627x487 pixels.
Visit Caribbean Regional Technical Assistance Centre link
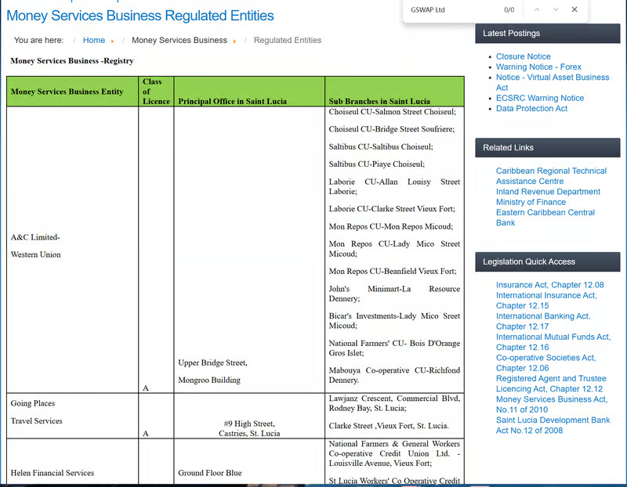point(551,171)
